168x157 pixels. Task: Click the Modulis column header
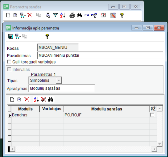(x=25, y=109)
